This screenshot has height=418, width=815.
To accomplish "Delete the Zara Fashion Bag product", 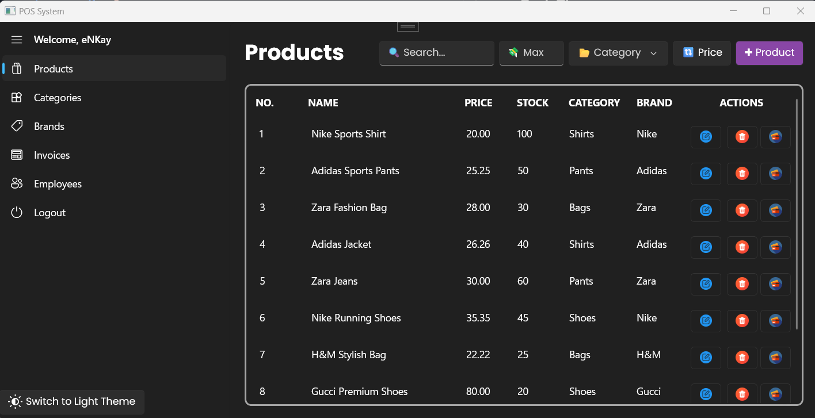I will click(741, 210).
